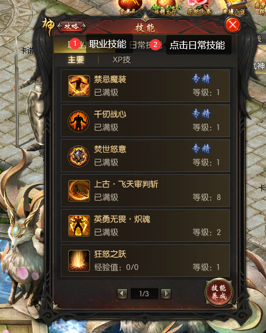Click the 专精 label on 焚世怒意
Screen dimensions: 266x333
point(201,148)
